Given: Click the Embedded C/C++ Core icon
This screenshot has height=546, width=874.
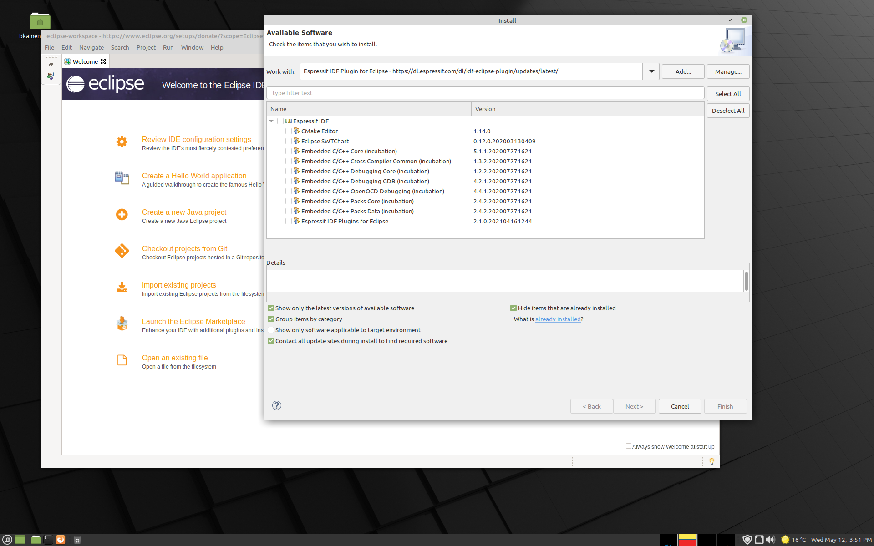Looking at the screenshot, I should pyautogui.click(x=296, y=150).
